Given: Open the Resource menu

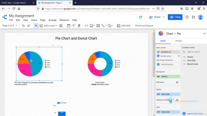Looking at the screenshot, I should 64,20.
